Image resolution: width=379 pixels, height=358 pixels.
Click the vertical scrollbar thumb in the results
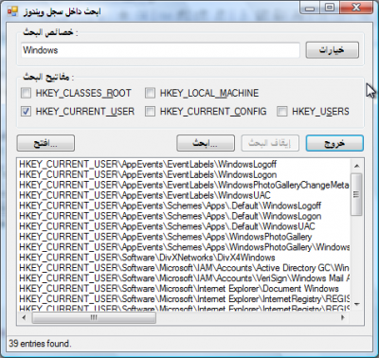click(357, 194)
